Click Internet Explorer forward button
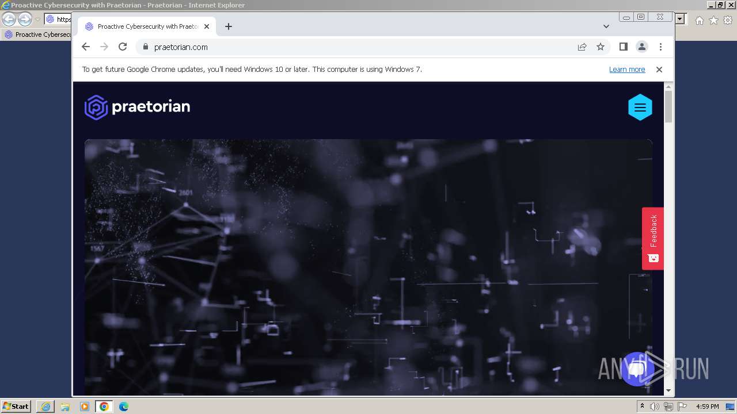 pos(25,19)
